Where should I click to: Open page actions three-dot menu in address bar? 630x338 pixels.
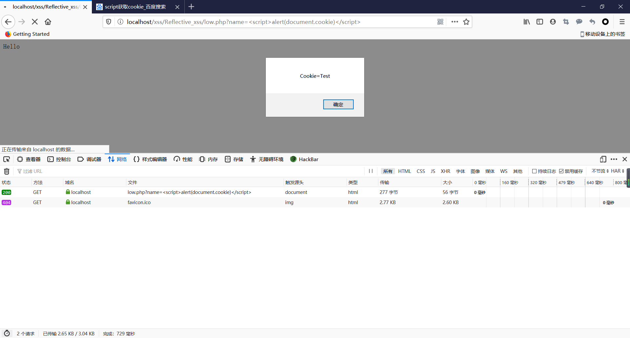pos(454,22)
